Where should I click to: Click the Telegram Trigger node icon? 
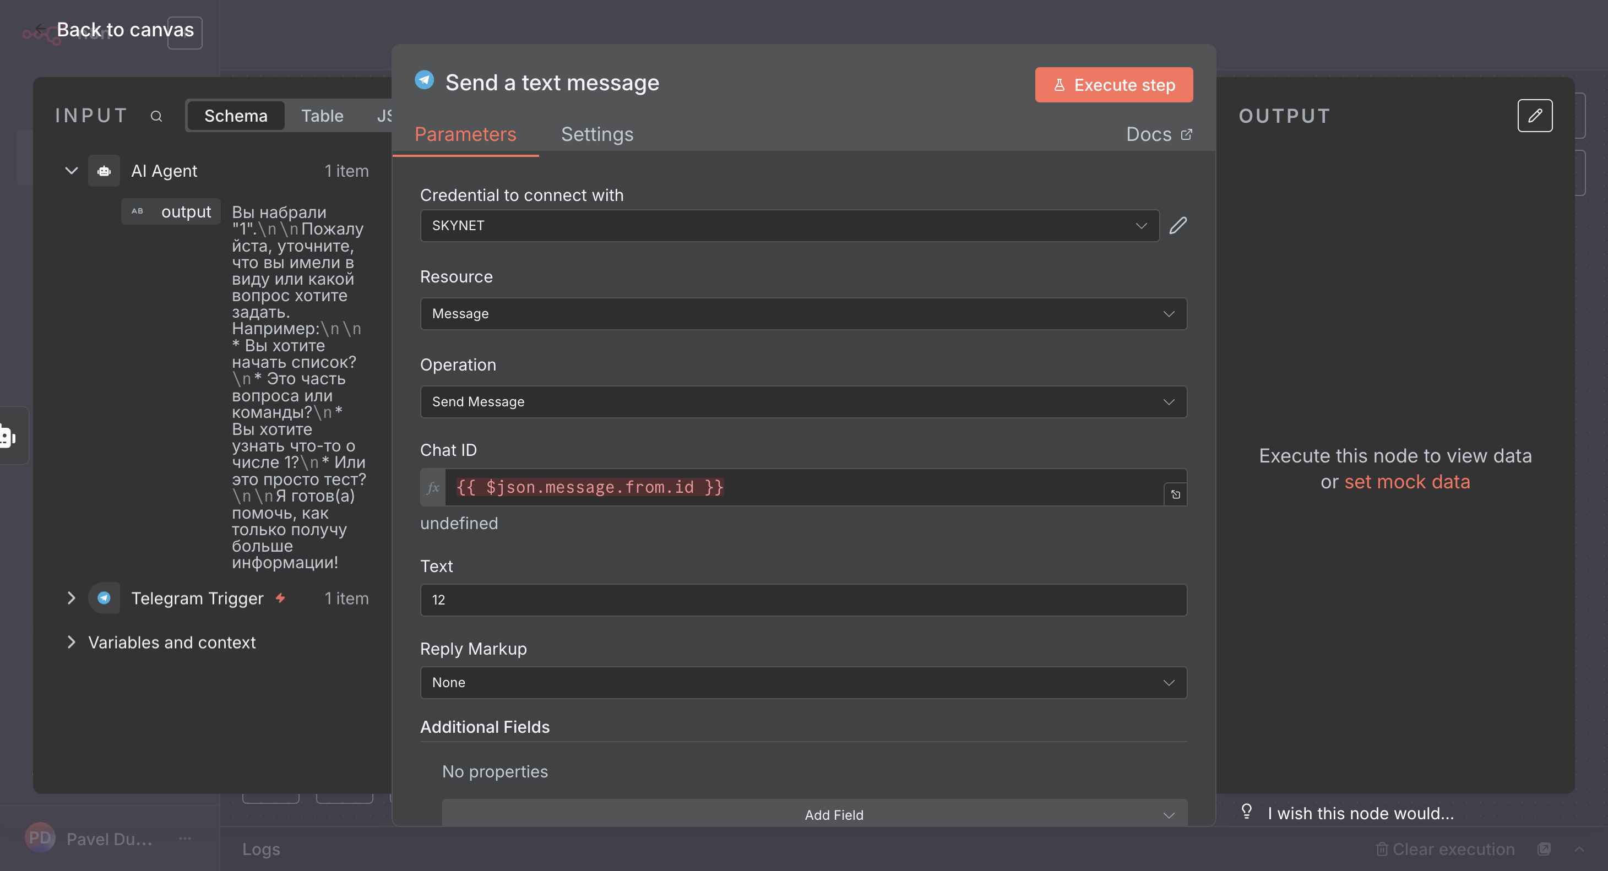(104, 598)
